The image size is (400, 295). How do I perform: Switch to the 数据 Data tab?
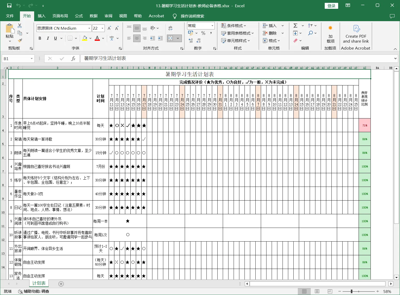click(94, 16)
